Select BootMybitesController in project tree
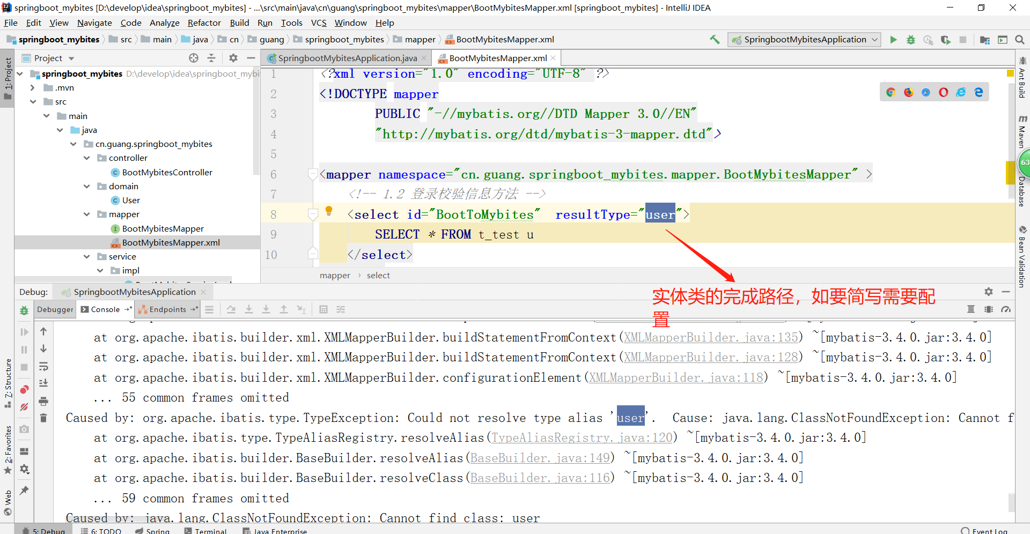 point(167,173)
